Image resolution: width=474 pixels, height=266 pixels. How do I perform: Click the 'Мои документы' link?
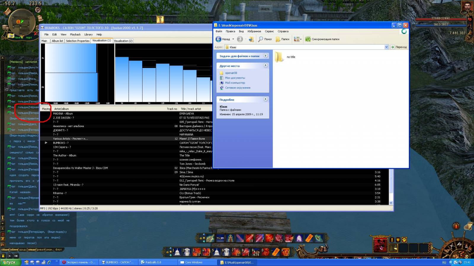tap(235, 78)
